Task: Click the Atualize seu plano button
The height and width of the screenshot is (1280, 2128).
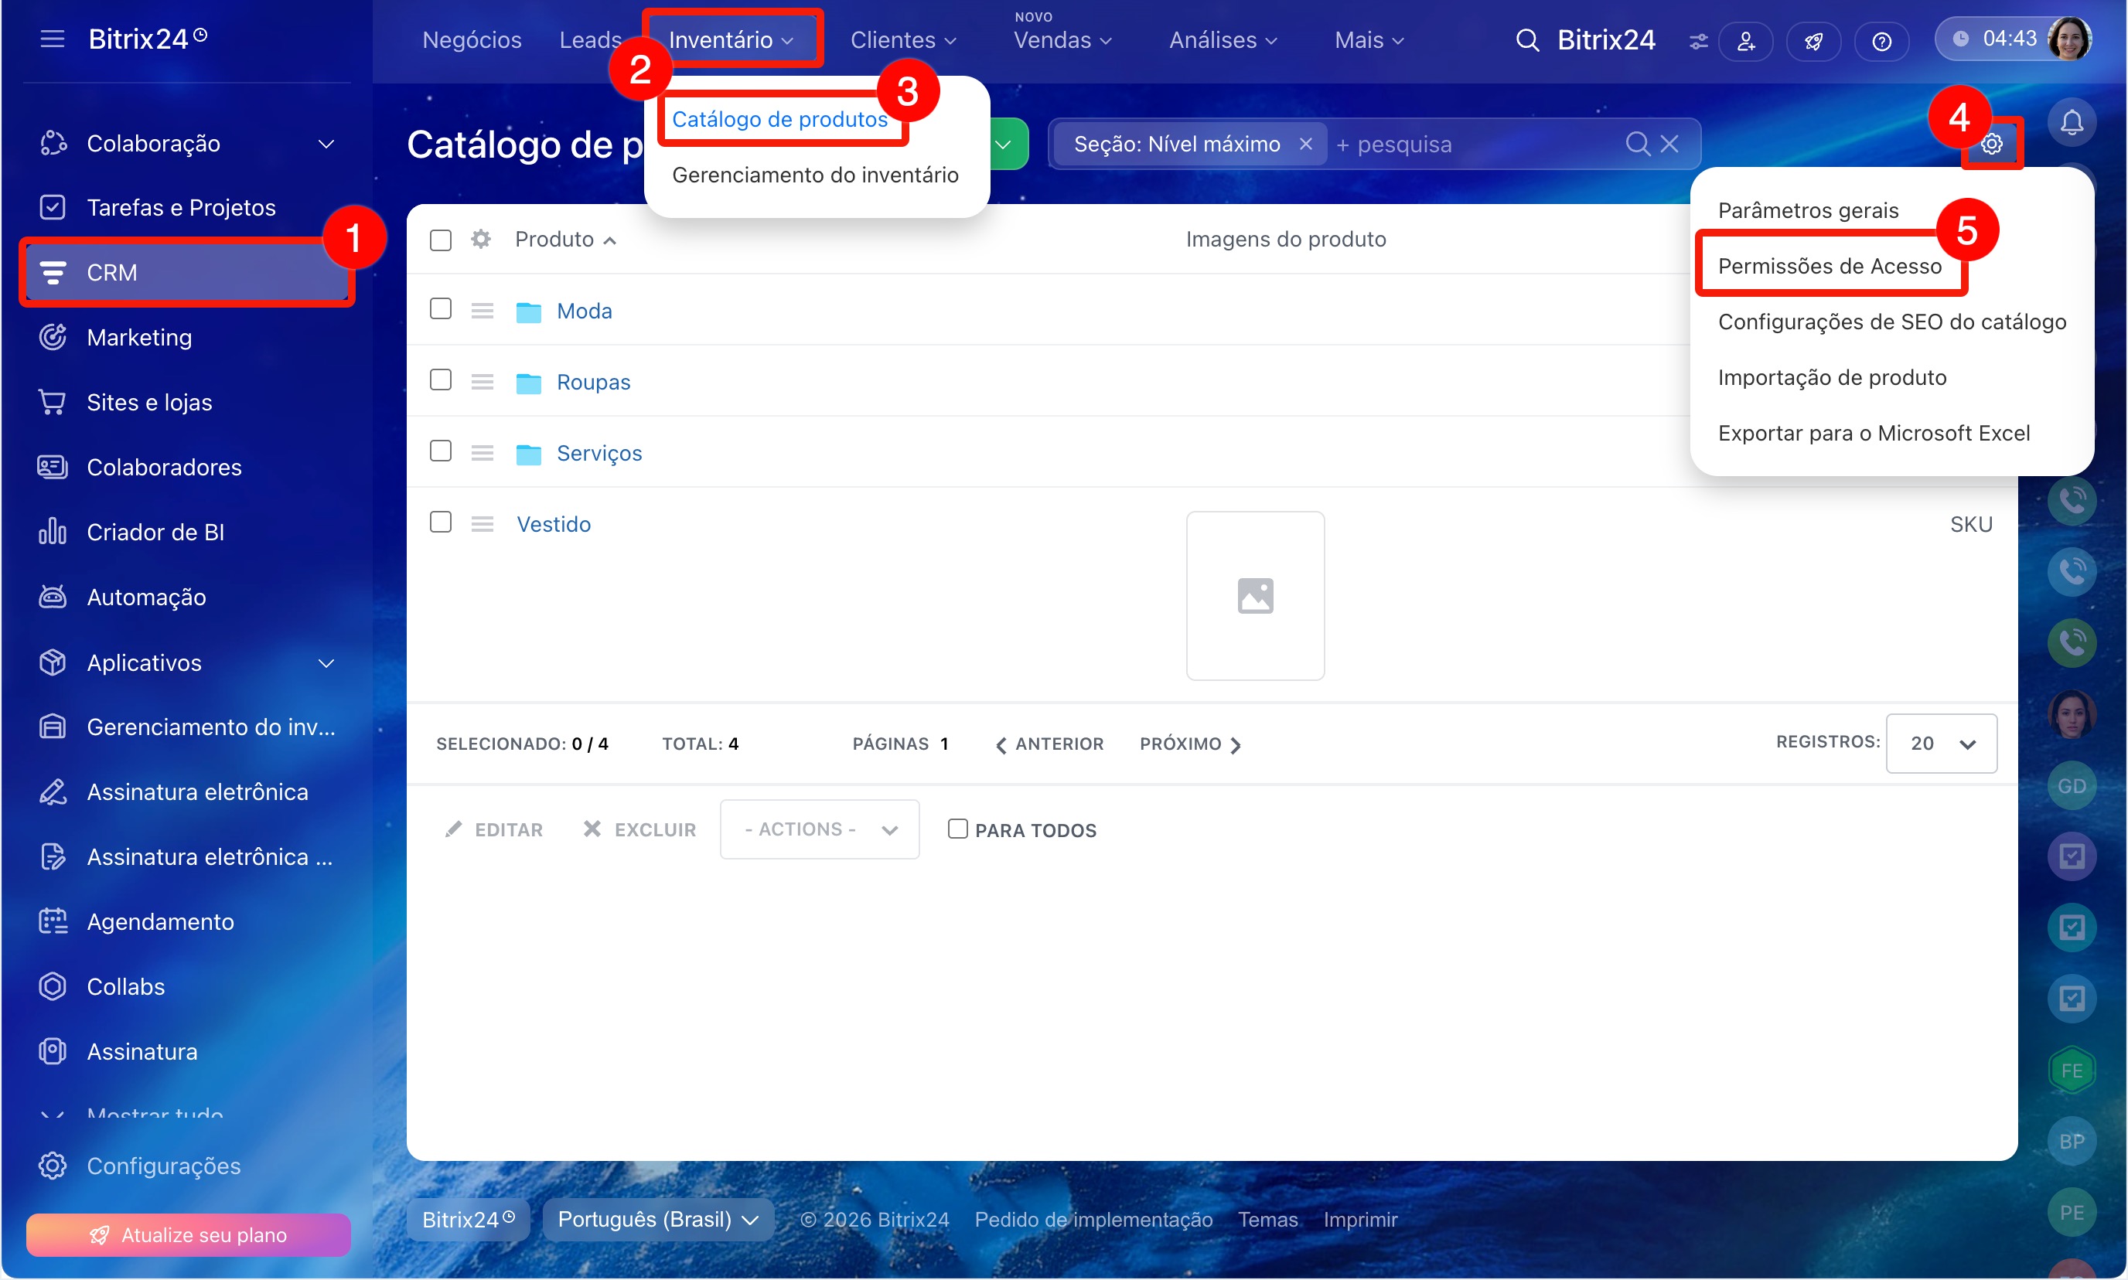Action: point(188,1235)
